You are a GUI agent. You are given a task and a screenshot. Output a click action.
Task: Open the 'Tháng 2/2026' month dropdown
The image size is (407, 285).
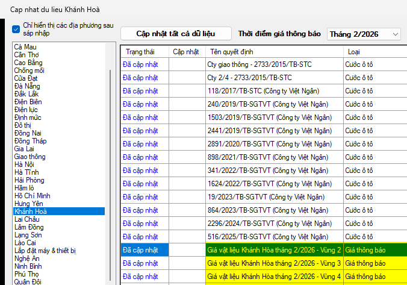[x=364, y=34]
